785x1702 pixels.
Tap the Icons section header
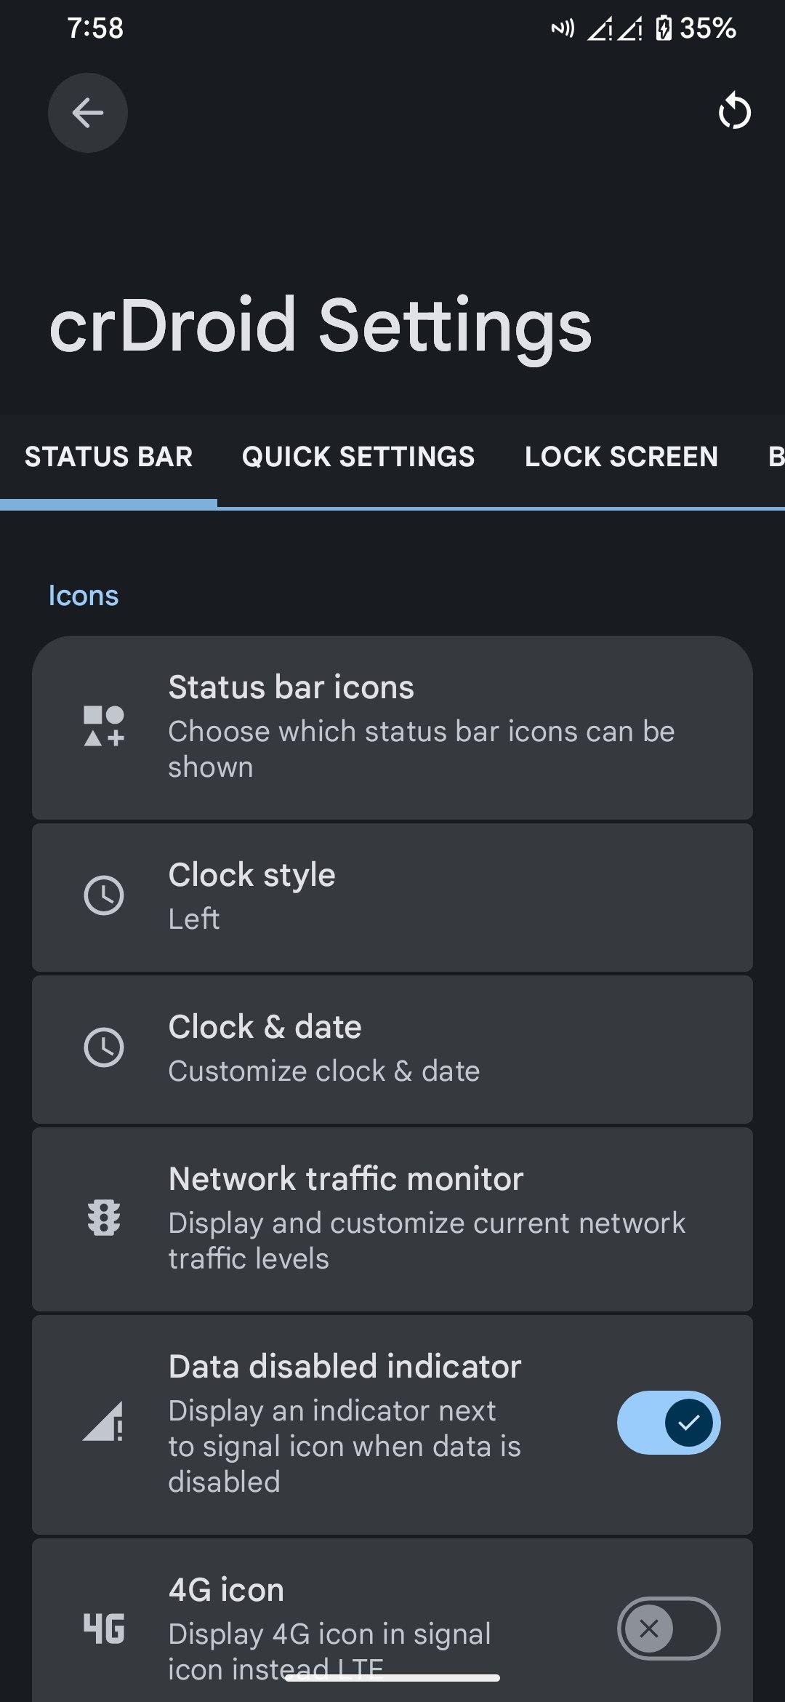pyautogui.click(x=84, y=596)
